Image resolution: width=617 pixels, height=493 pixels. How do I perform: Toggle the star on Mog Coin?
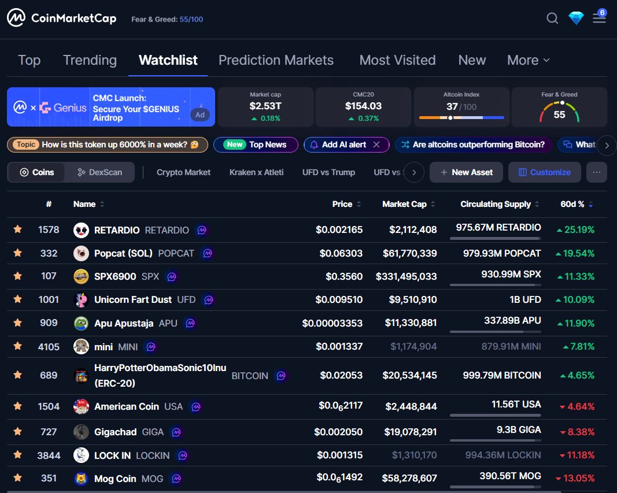(18, 477)
